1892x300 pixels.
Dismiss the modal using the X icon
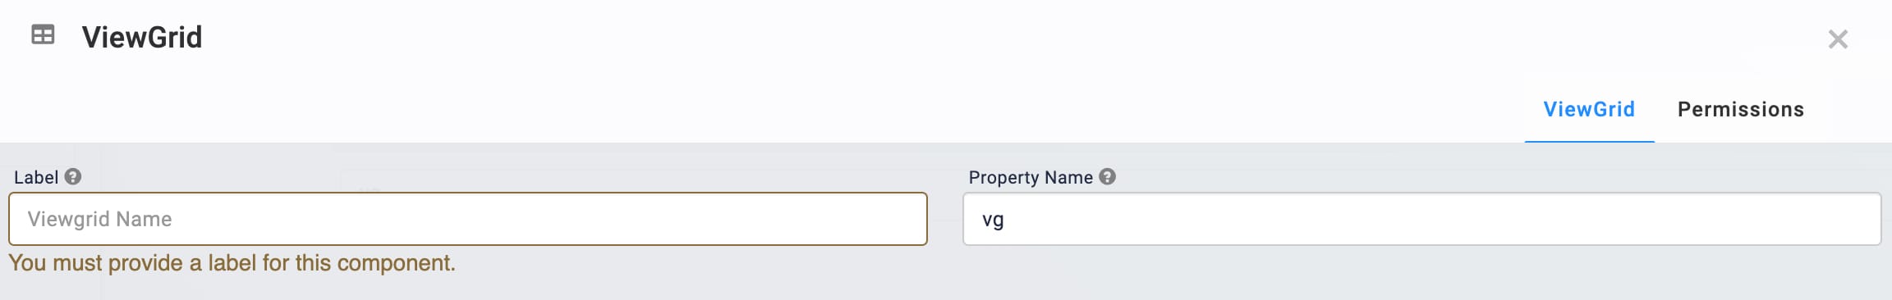[x=1838, y=39]
